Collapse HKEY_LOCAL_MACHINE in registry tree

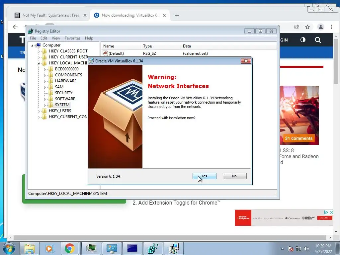pos(39,63)
